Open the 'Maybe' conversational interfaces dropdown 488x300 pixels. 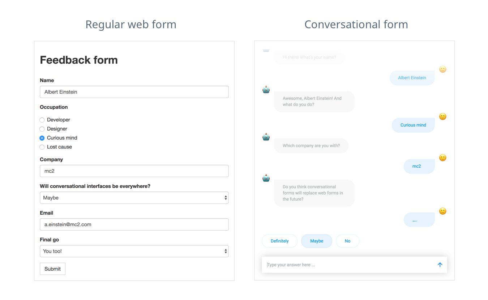pyautogui.click(x=134, y=198)
